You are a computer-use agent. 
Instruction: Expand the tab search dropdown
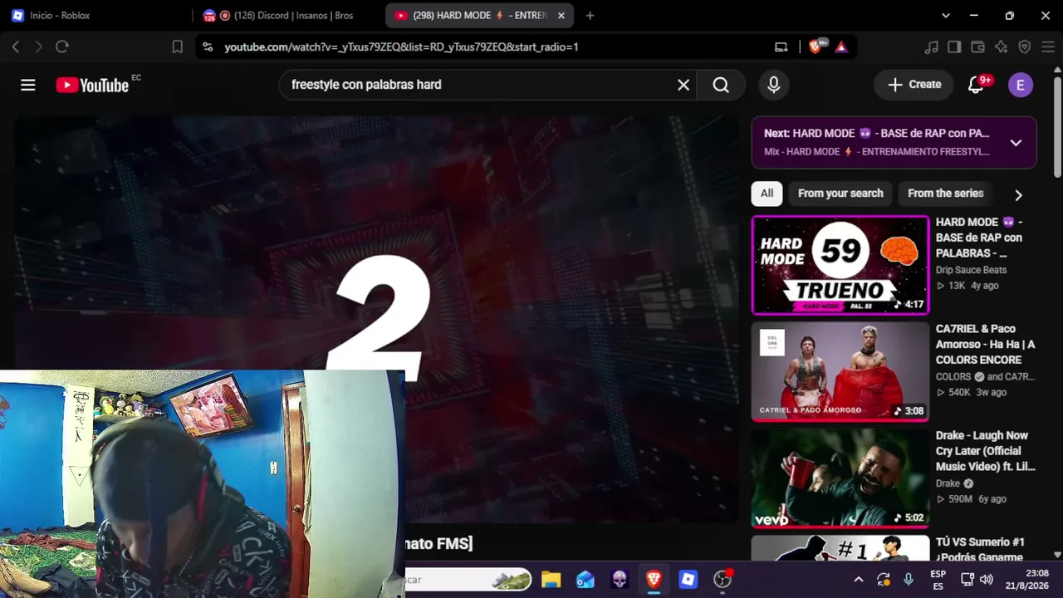point(946,16)
